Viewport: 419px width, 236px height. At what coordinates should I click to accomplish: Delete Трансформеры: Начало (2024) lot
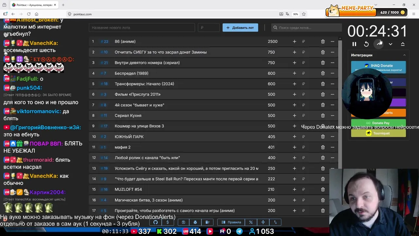pyautogui.click(x=323, y=84)
